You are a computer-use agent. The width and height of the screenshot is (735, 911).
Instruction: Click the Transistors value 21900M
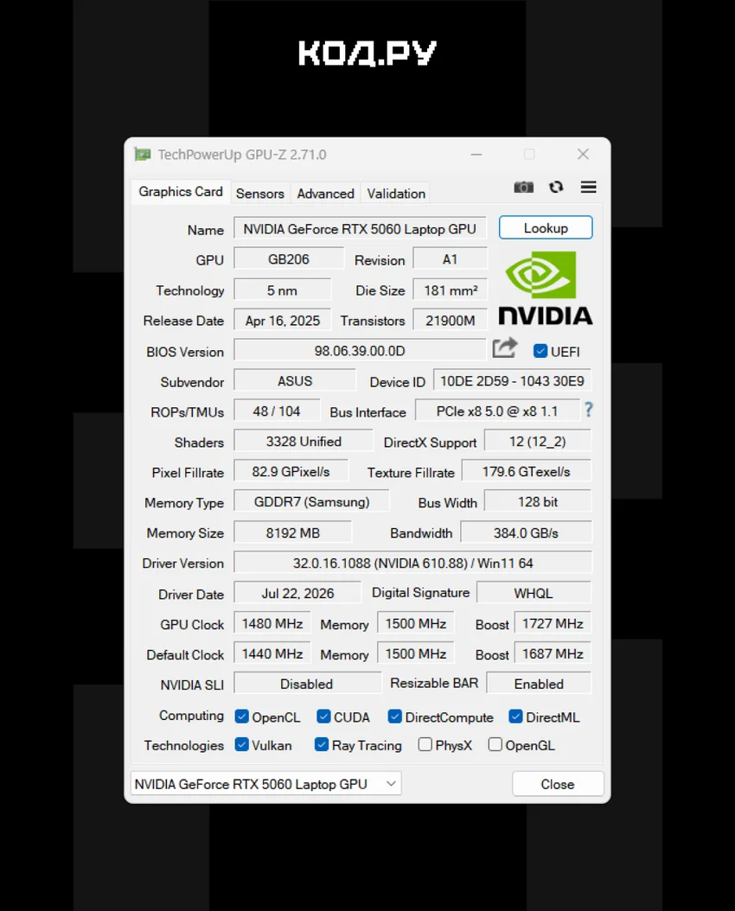click(x=450, y=321)
